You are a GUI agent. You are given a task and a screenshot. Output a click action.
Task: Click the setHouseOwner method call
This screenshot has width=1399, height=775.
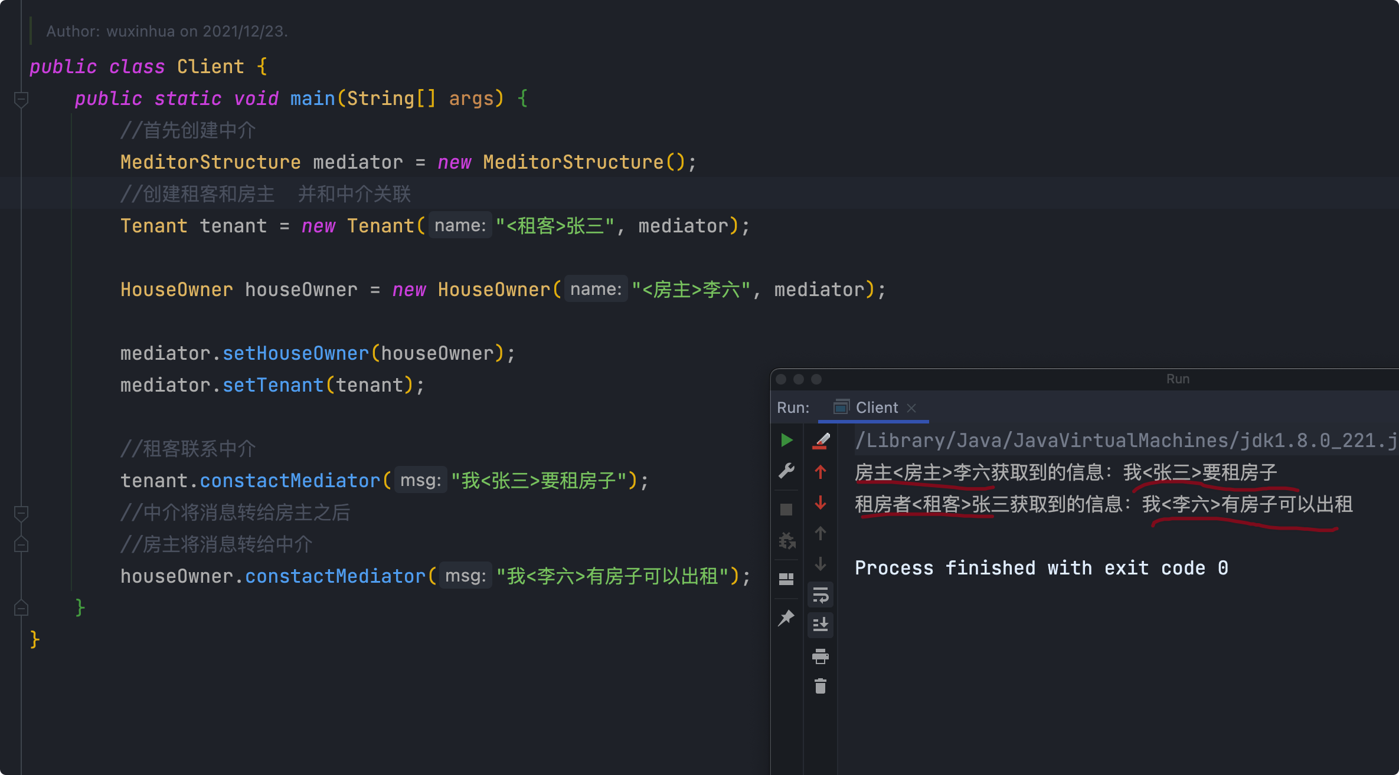(x=295, y=353)
